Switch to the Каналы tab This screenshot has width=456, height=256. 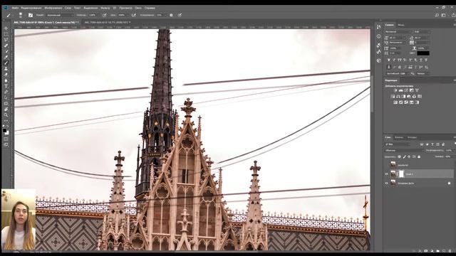399,137
